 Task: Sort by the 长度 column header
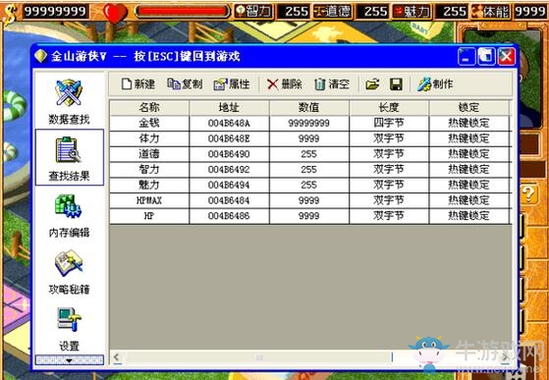click(389, 107)
